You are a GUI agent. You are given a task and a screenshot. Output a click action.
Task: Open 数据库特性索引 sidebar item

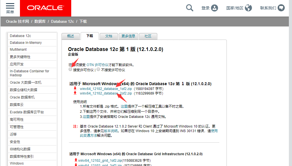tap(32, 157)
